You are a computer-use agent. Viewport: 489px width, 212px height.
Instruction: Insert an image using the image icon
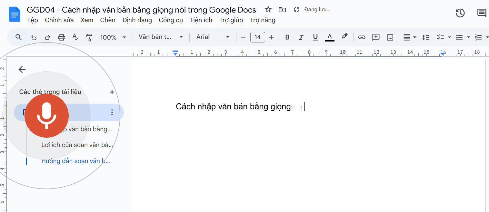coord(390,37)
